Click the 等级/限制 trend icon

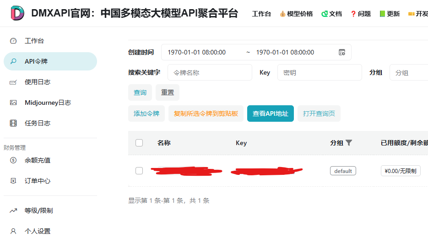(13, 211)
